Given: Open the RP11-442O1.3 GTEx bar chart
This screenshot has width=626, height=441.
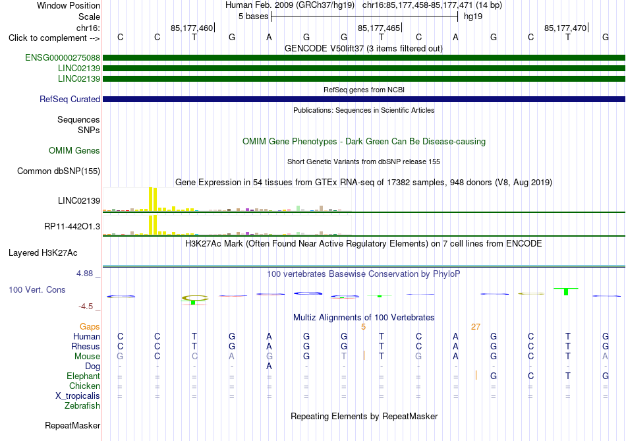Looking at the screenshot, I should coord(227,225).
